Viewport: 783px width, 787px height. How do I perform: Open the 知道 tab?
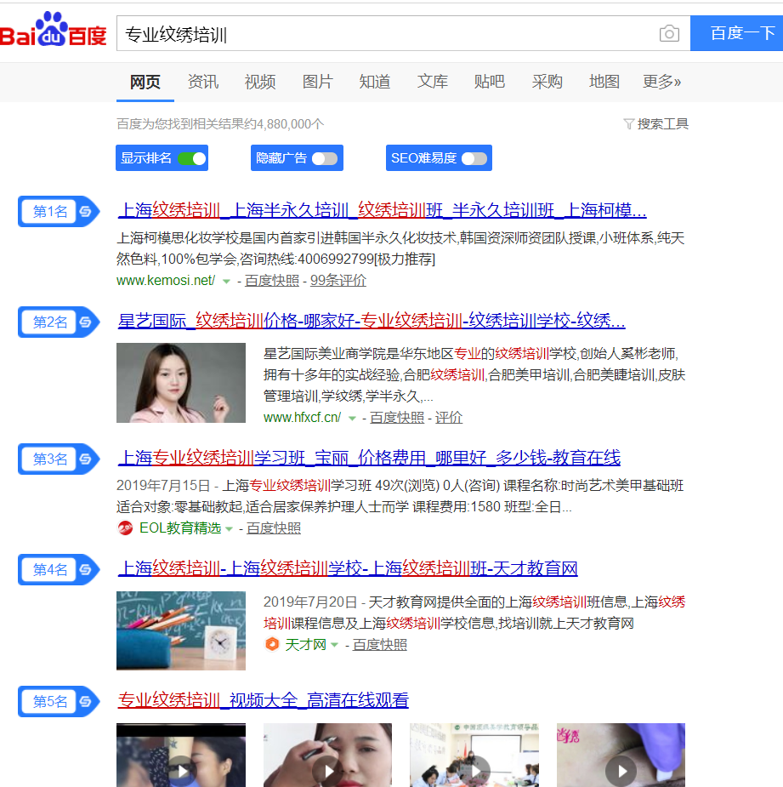pyautogui.click(x=375, y=82)
